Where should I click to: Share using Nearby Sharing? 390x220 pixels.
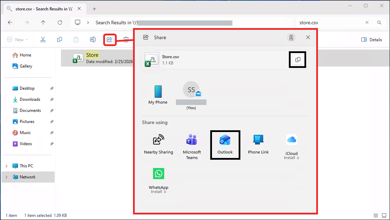158,144
